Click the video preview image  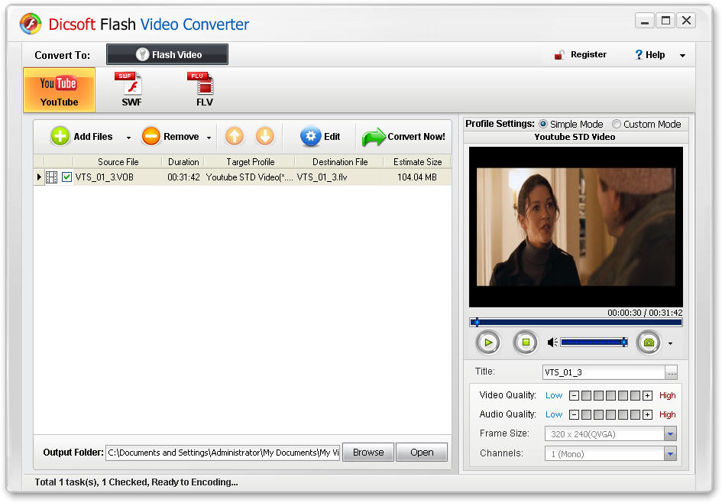[575, 226]
